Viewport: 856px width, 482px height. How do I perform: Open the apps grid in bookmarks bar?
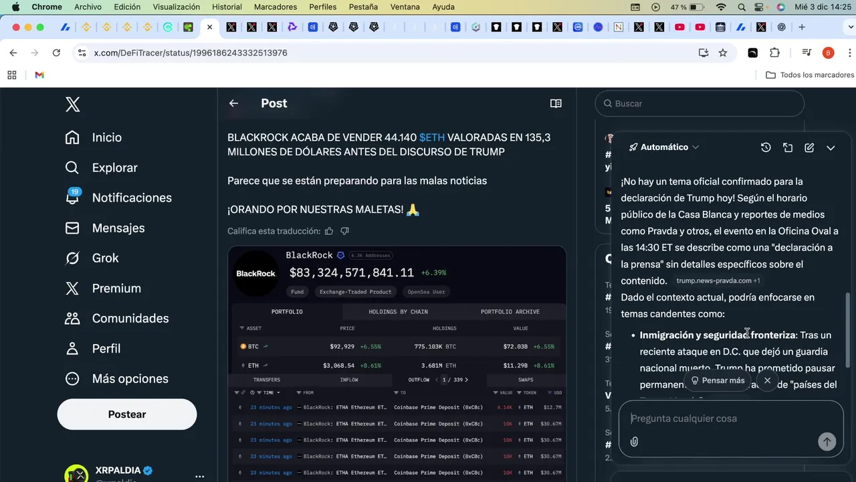(x=12, y=75)
